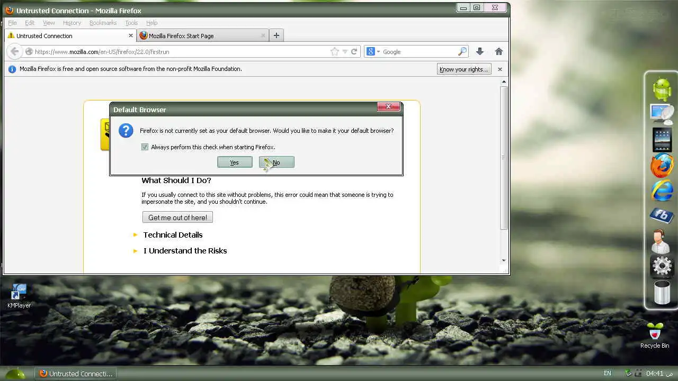The width and height of the screenshot is (678, 381).
Task: Open a new tab with plus button
Action: click(x=276, y=35)
